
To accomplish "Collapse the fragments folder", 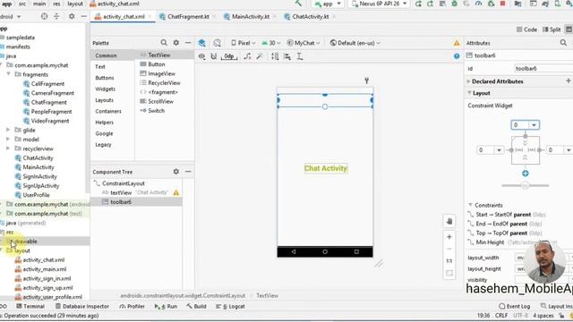I will click(x=8, y=74).
